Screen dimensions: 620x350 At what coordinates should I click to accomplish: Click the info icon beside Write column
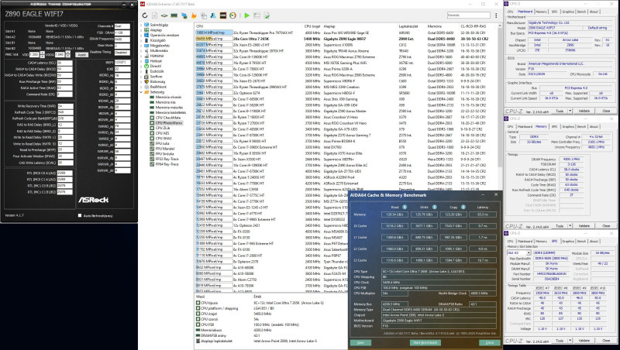(434, 207)
